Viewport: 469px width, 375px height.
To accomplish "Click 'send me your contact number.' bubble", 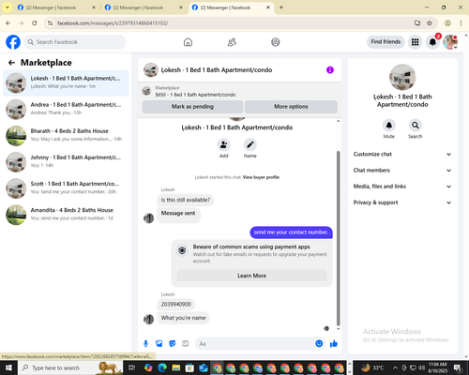I will 291,232.
